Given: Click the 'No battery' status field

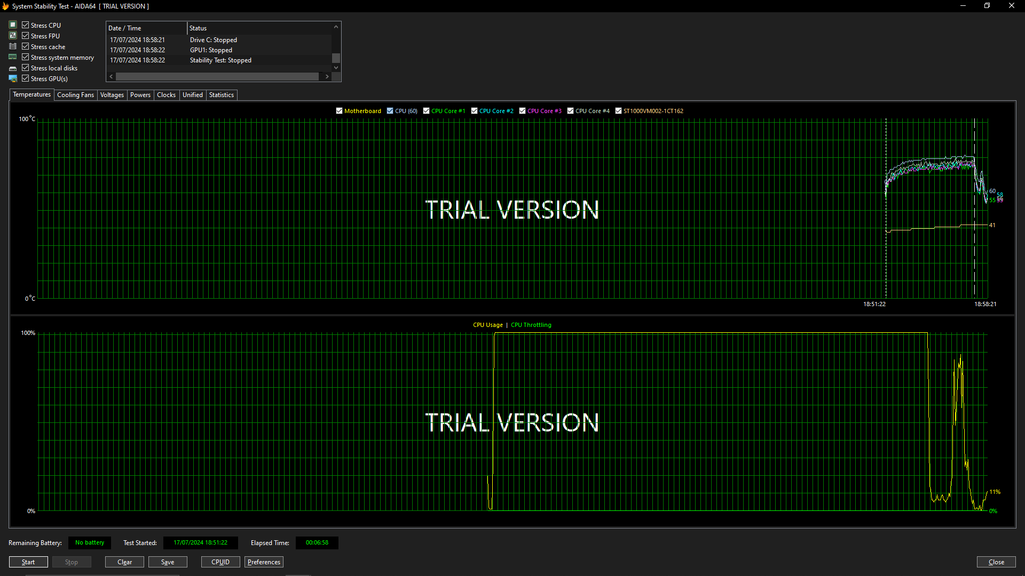Looking at the screenshot, I should click(90, 543).
